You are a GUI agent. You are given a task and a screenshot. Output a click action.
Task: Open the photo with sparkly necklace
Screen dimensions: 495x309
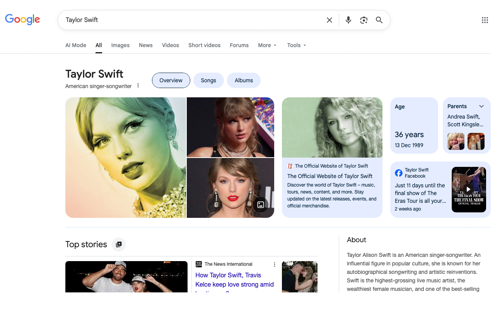[230, 127]
